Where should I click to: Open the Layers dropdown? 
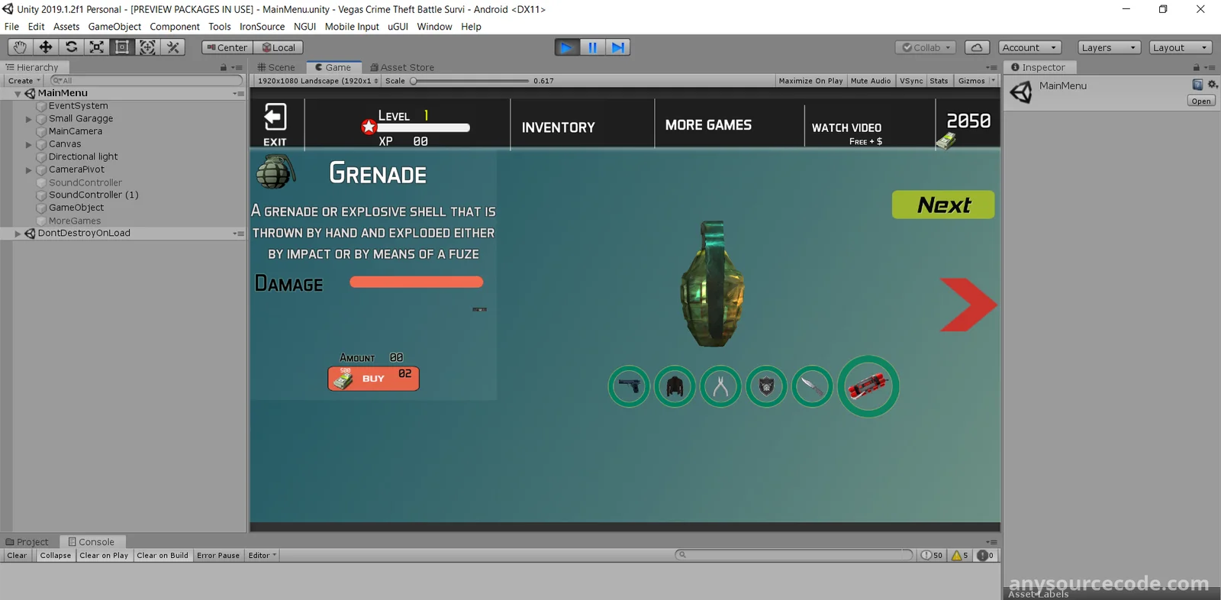click(1109, 47)
